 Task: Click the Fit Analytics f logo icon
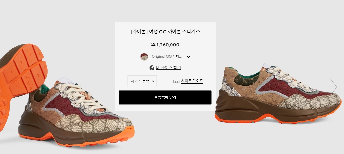[152, 68]
